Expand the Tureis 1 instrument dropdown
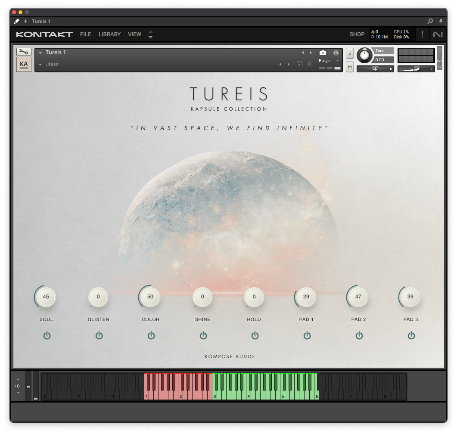The width and height of the screenshot is (457, 434). click(x=40, y=53)
